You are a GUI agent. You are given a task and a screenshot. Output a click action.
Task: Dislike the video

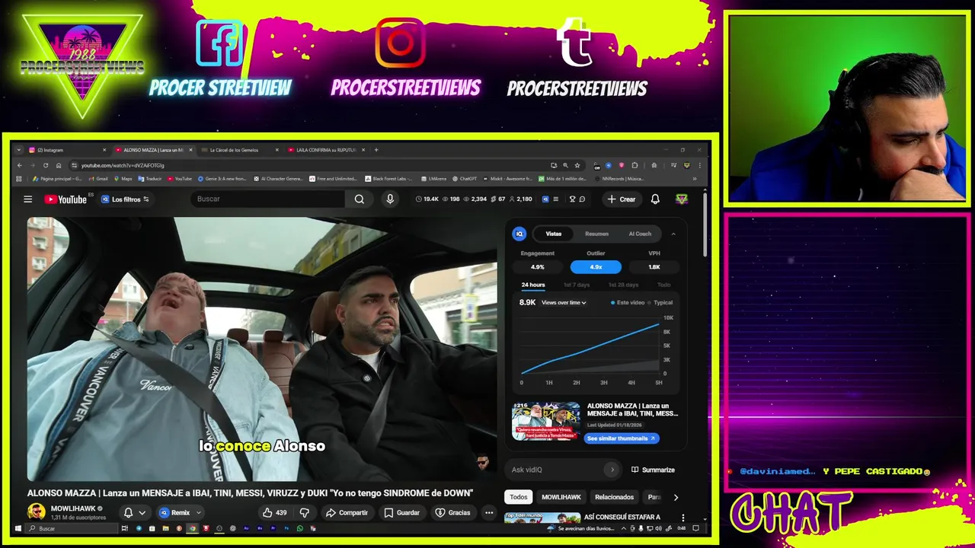304,513
